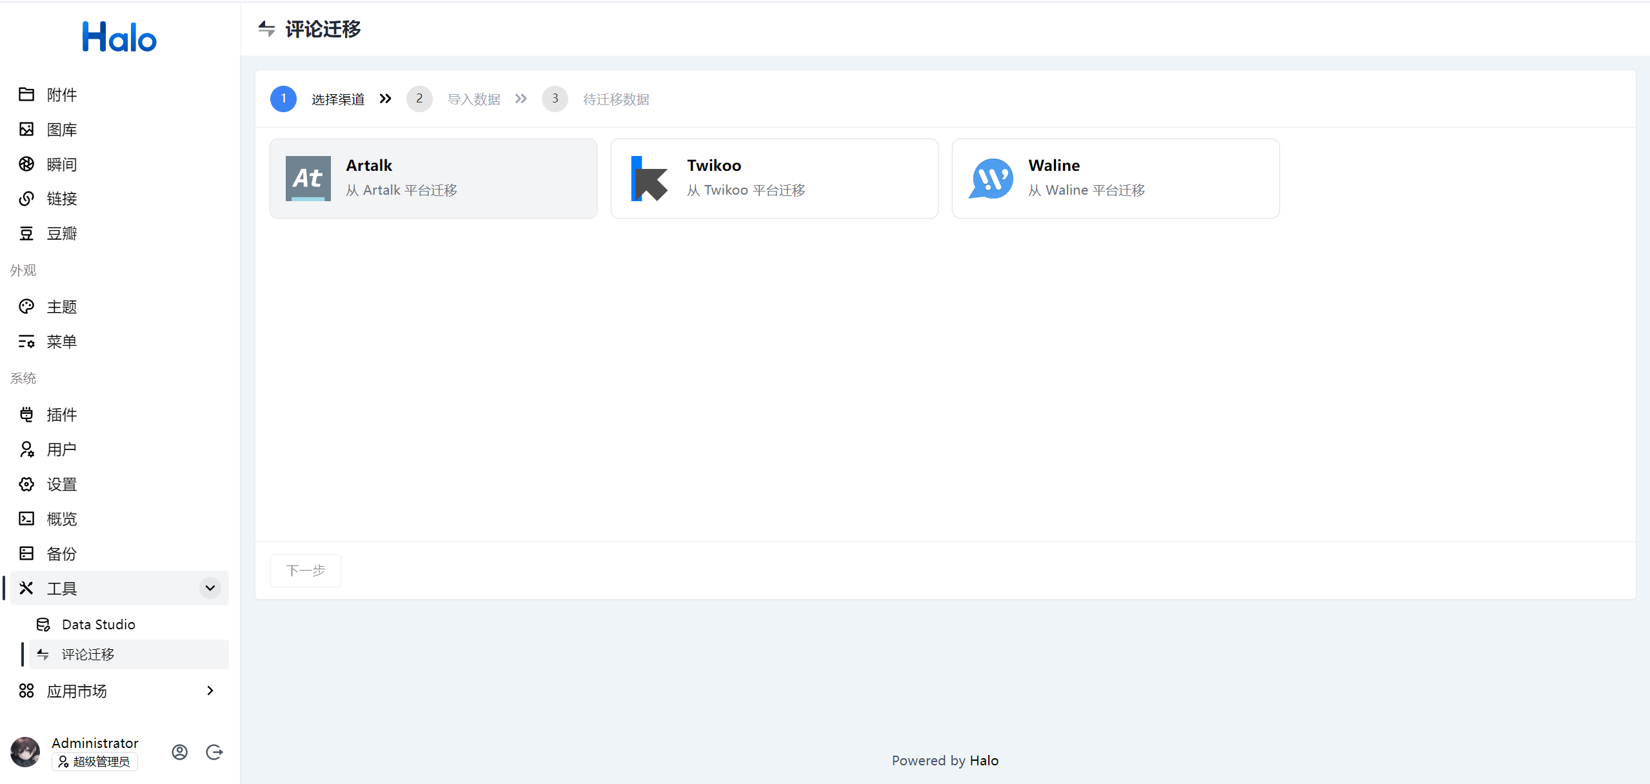The height and width of the screenshot is (784, 1650).
Task: Open the 附件 folder icon
Action: point(26,94)
